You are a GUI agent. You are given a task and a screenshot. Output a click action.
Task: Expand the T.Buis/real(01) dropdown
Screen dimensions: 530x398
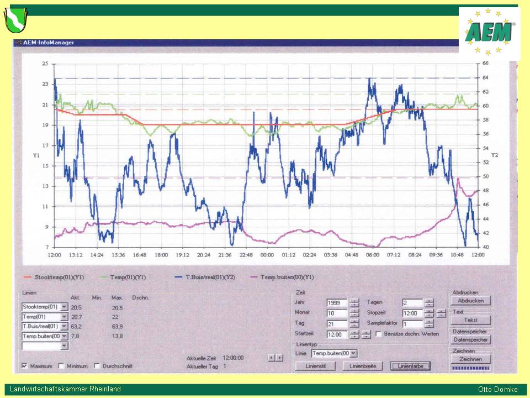pyautogui.click(x=64, y=326)
